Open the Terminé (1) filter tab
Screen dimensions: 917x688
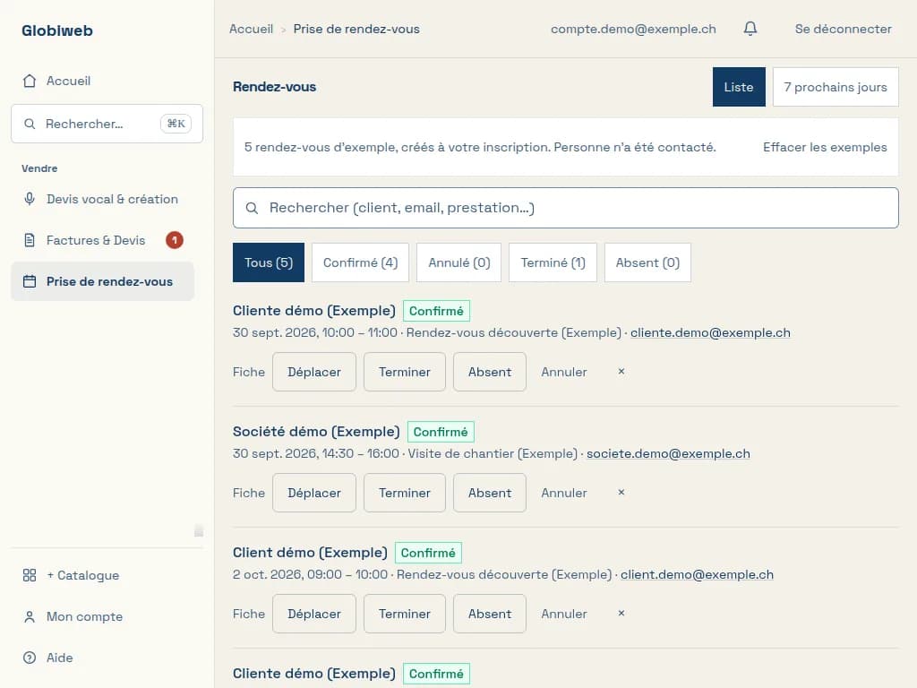point(553,262)
